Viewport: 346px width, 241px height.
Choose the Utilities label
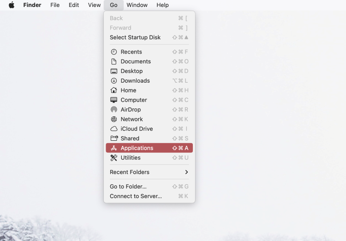pyautogui.click(x=131, y=158)
